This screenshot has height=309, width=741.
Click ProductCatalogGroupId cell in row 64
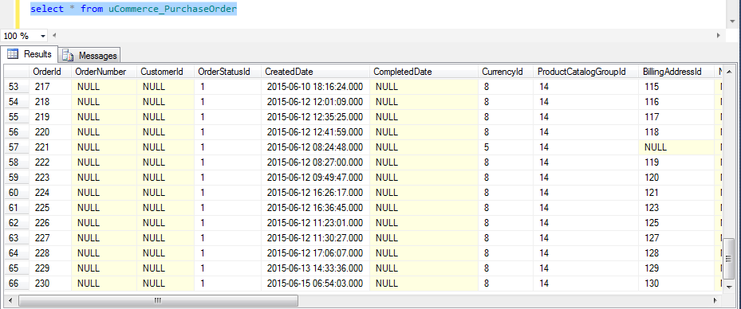click(x=586, y=253)
